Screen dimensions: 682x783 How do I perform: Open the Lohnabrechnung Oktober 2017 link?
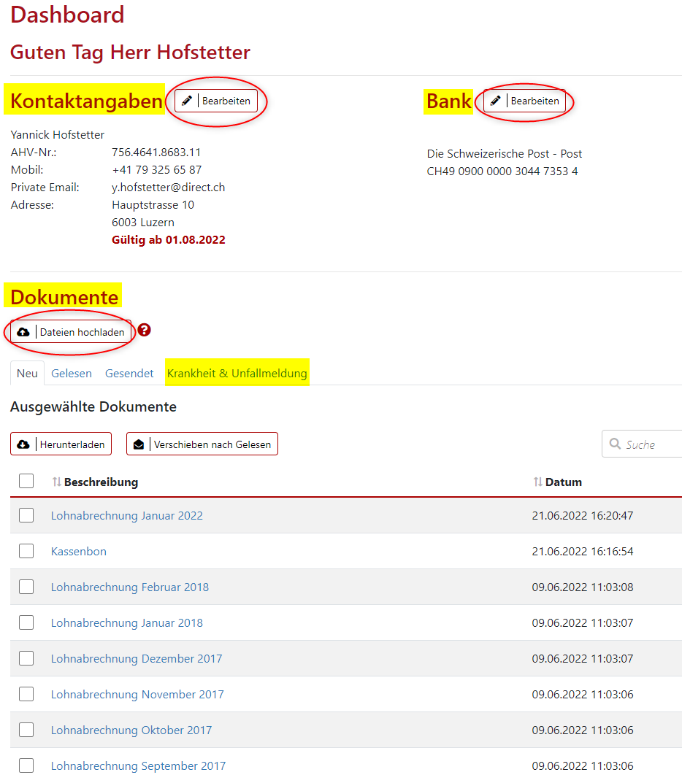tap(131, 730)
